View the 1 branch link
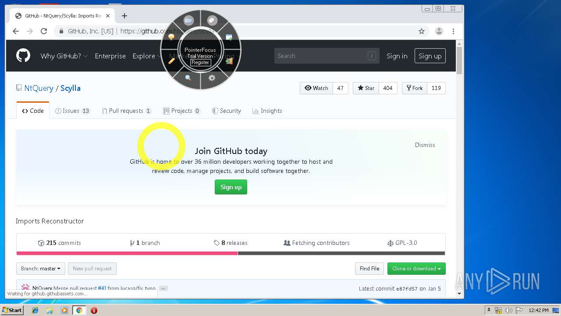Image resolution: width=561 pixels, height=316 pixels. tap(145, 243)
